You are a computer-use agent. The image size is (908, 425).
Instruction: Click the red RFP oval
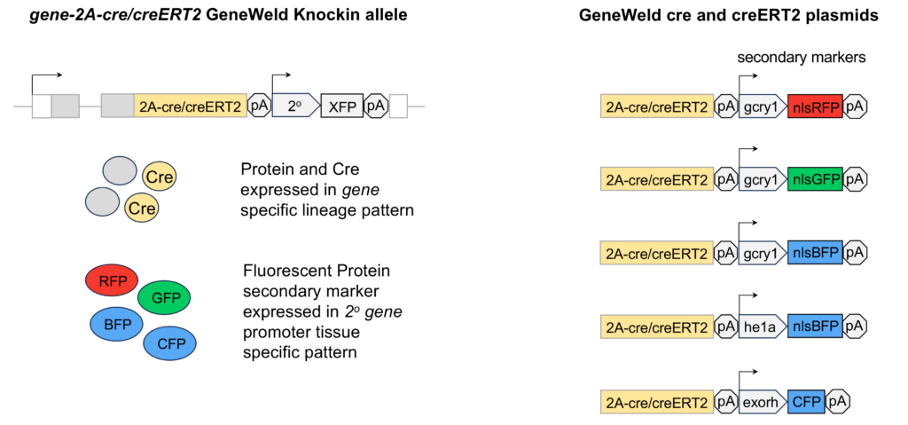pos(112,280)
